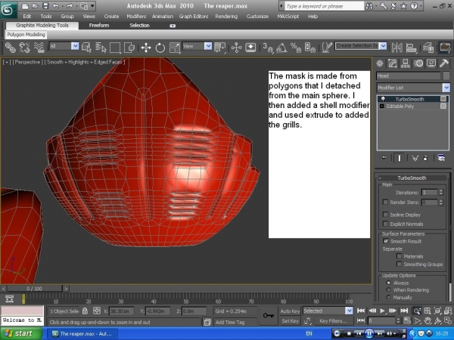The height and width of the screenshot is (340, 454).
Task: Open the key filter Selected dropdown
Action: click(349, 311)
